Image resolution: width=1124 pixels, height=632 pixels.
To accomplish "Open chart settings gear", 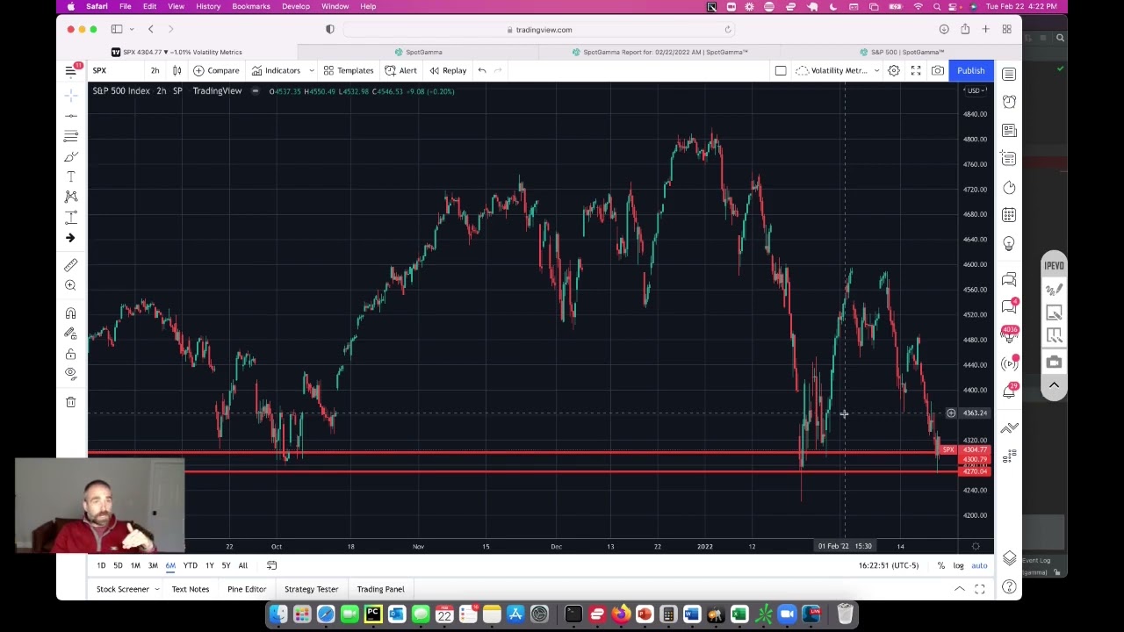I will click(893, 70).
